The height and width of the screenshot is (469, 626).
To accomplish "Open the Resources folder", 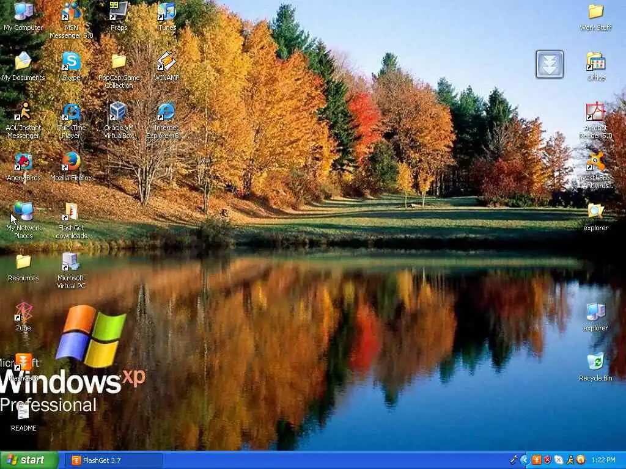I will click(x=23, y=267).
